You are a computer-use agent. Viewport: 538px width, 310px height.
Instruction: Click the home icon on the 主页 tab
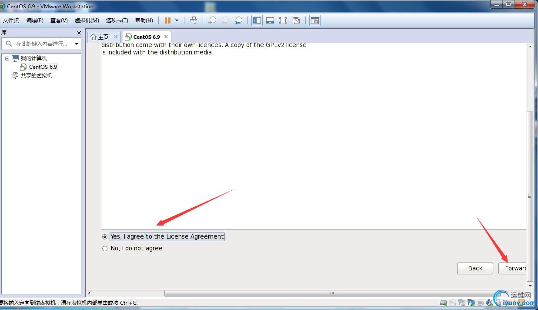(93, 37)
